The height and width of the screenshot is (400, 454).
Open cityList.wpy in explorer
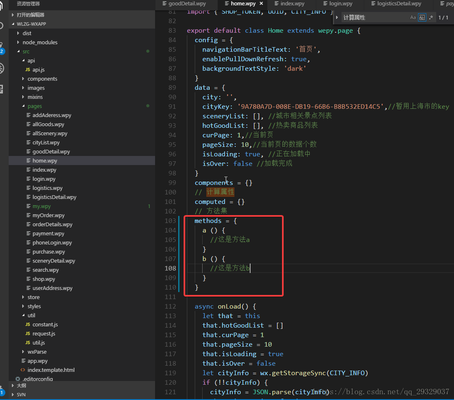[x=46, y=143]
